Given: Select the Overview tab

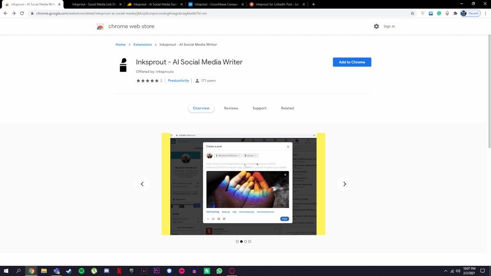Looking at the screenshot, I should (201, 108).
